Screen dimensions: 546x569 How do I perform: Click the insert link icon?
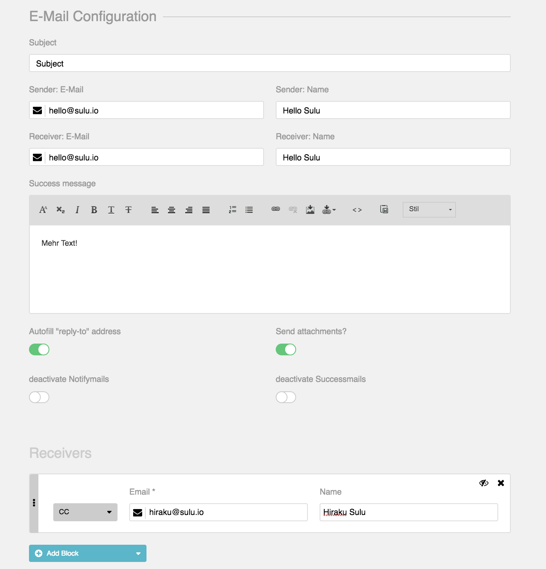point(276,209)
